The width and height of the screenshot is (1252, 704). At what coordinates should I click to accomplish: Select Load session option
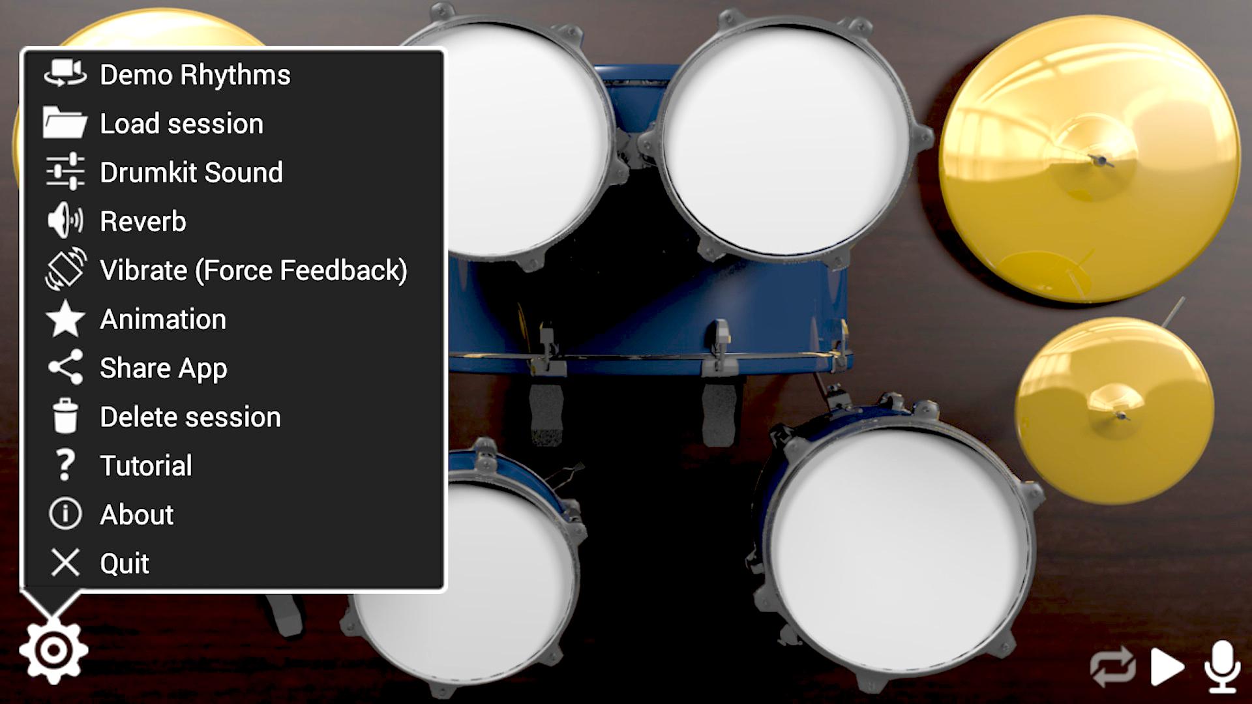180,123
